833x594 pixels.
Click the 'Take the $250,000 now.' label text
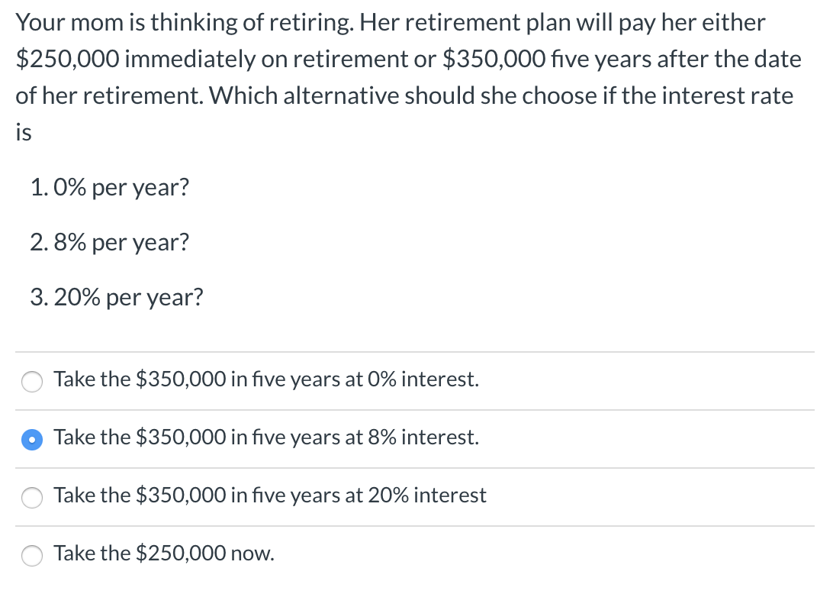point(164,553)
